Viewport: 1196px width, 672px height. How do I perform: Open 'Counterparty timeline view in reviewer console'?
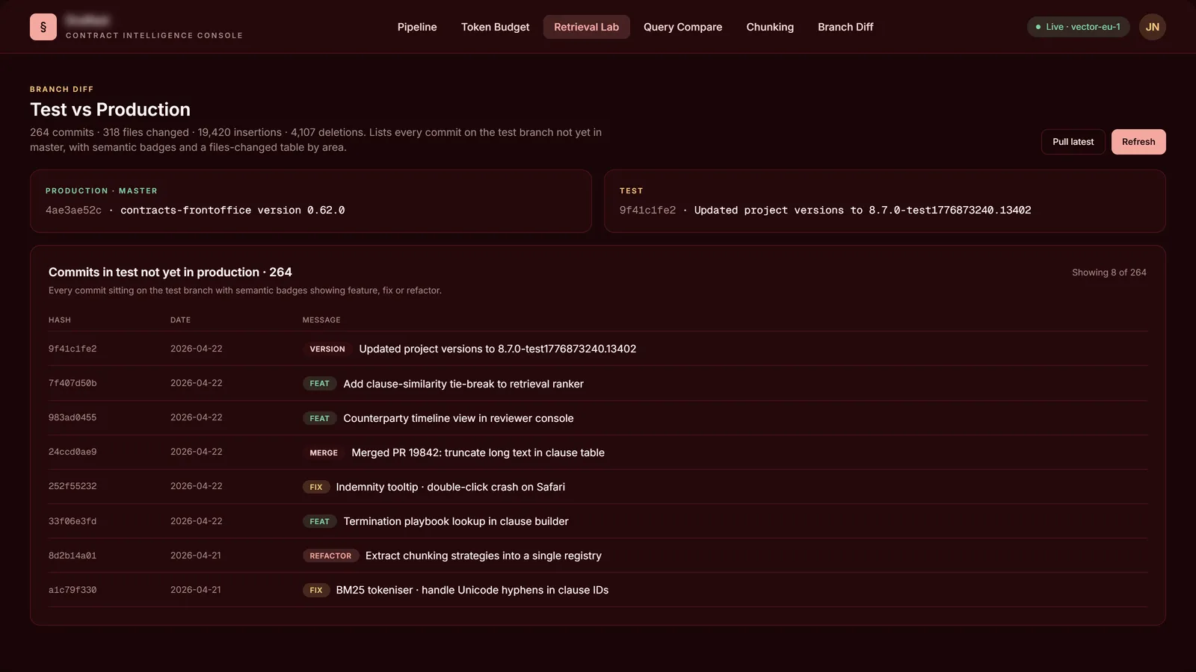coord(458,418)
